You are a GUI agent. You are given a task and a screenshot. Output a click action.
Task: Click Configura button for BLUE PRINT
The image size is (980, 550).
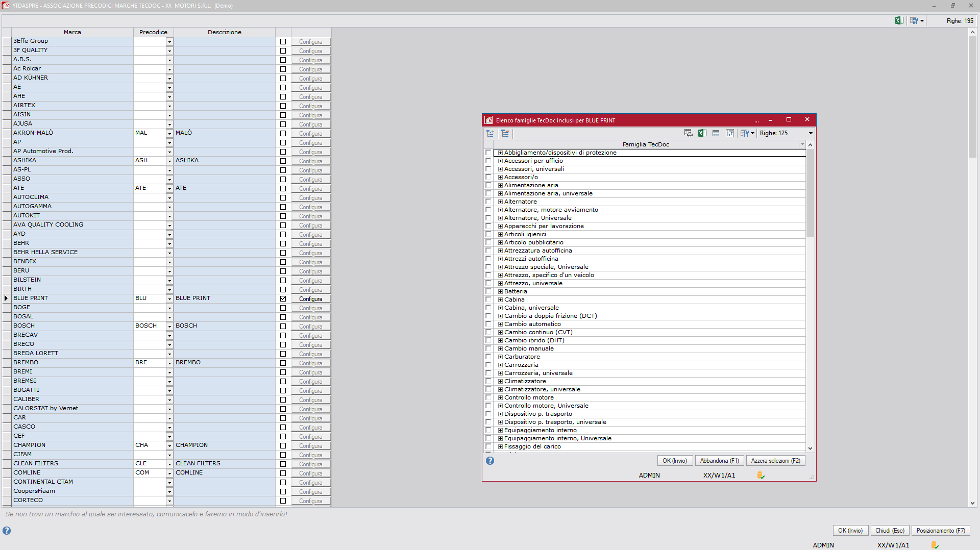tap(311, 299)
